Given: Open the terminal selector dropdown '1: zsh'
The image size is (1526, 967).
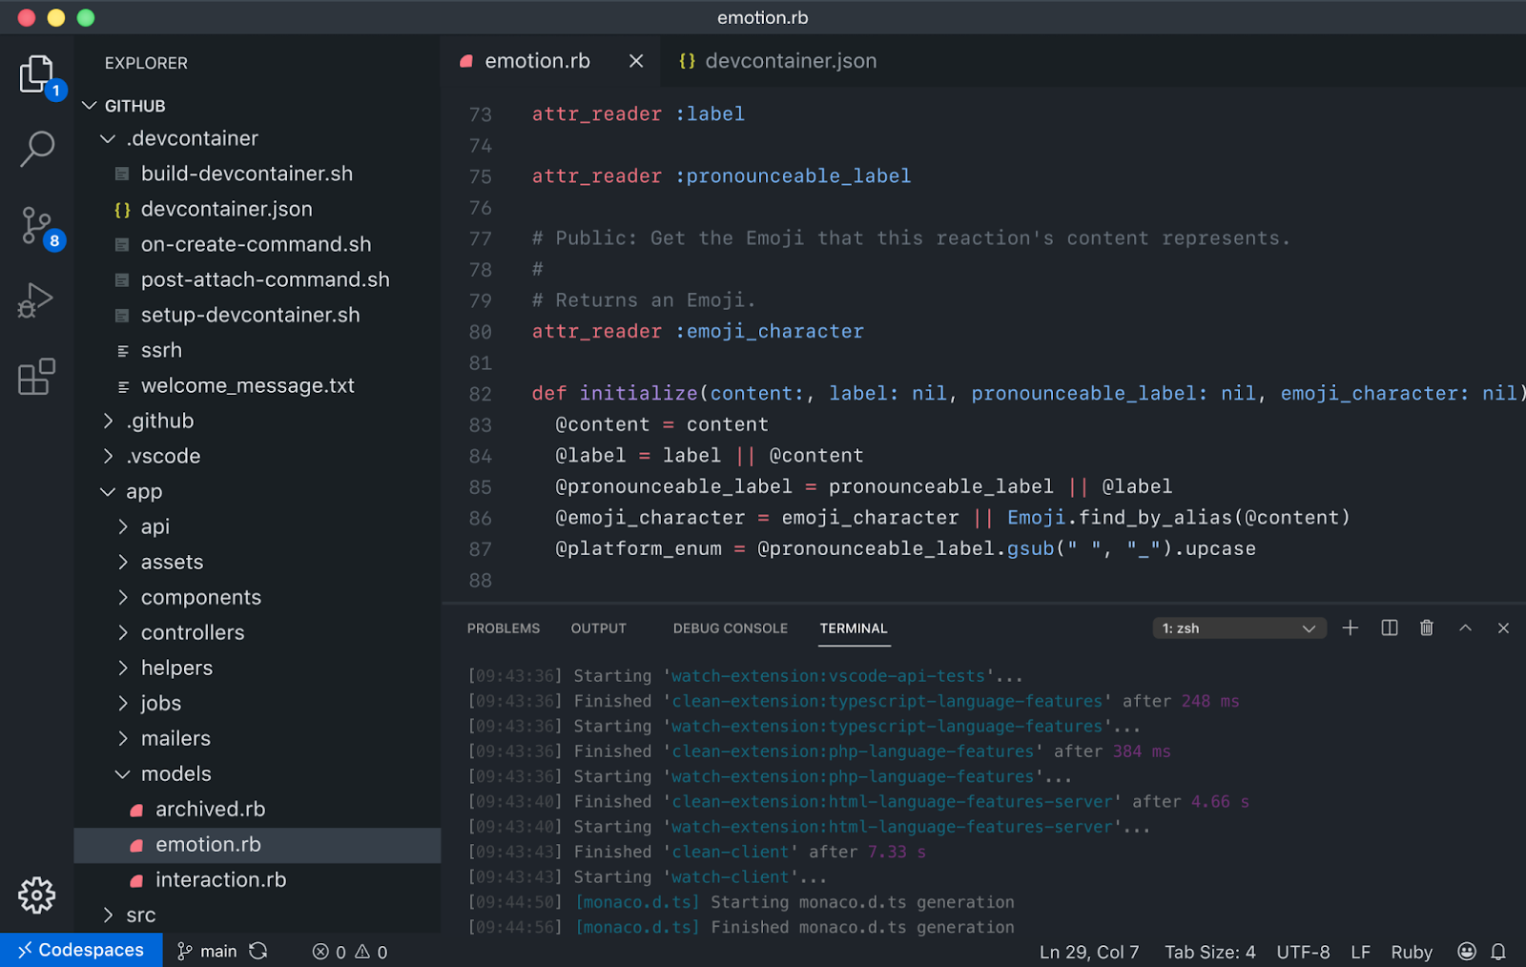Looking at the screenshot, I should click(1238, 628).
